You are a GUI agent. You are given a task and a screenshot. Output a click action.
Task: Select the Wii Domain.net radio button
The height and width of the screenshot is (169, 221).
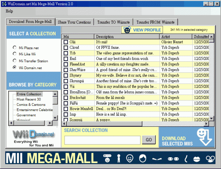click(x=15, y=68)
